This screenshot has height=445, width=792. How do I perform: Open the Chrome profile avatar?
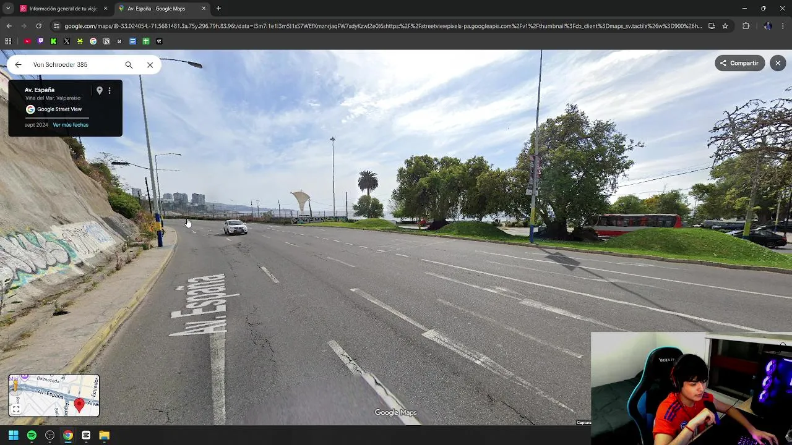(x=768, y=26)
